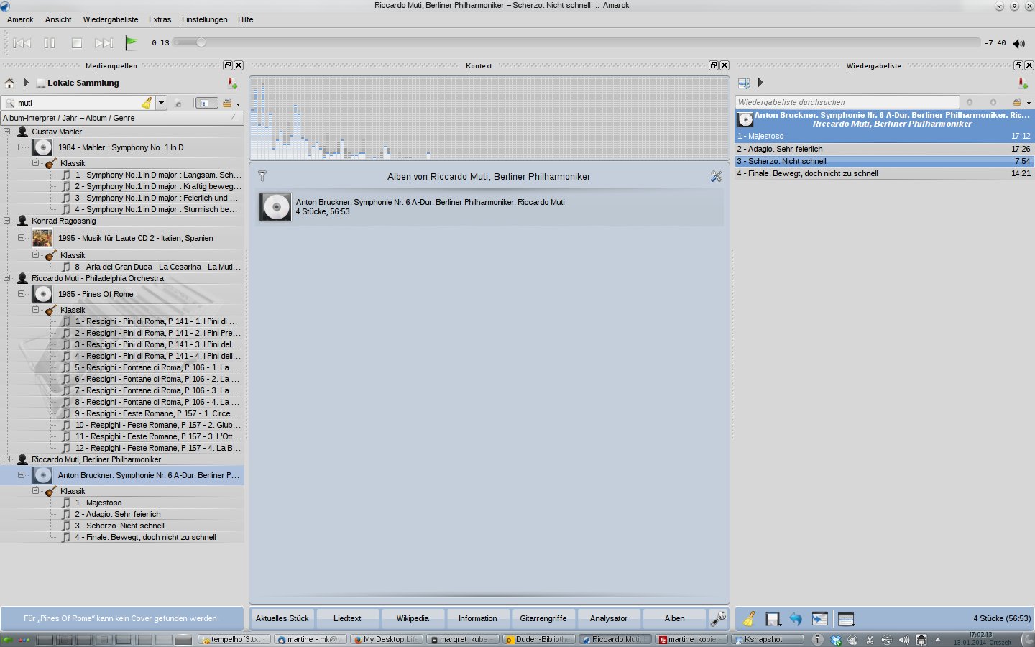This screenshot has width=1035, height=647.
Task: Select Musik für Laute CD 2 album cover
Action: tap(42, 238)
